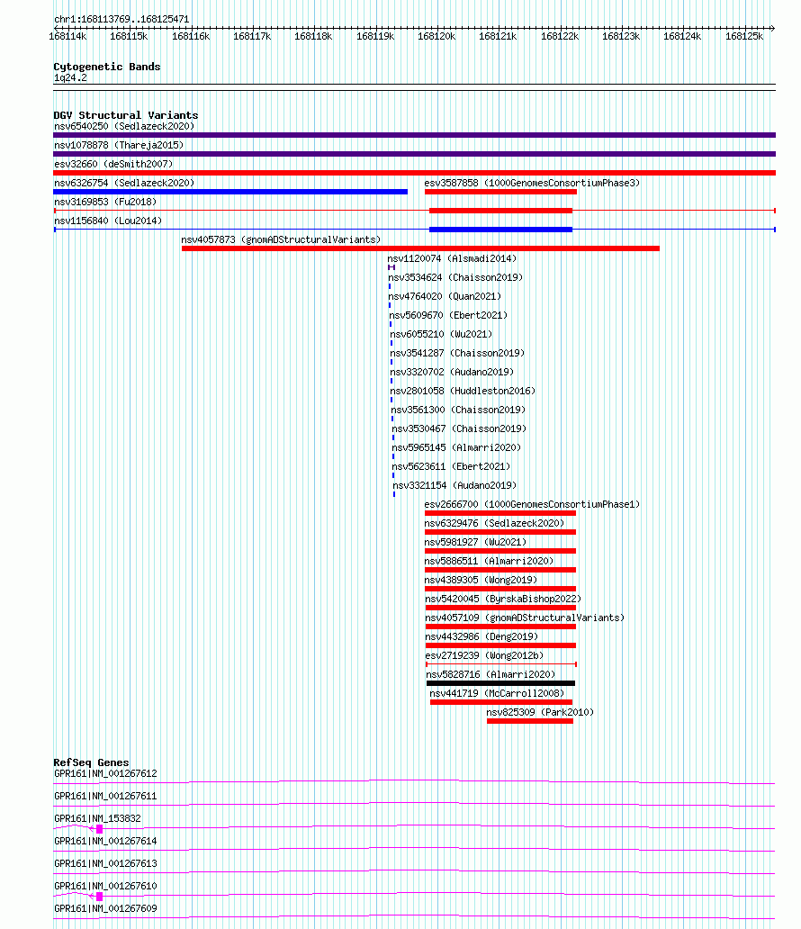Viewport: 801px width, 929px height.
Task: Click the red bar under nsv825309
Action: coord(530,721)
